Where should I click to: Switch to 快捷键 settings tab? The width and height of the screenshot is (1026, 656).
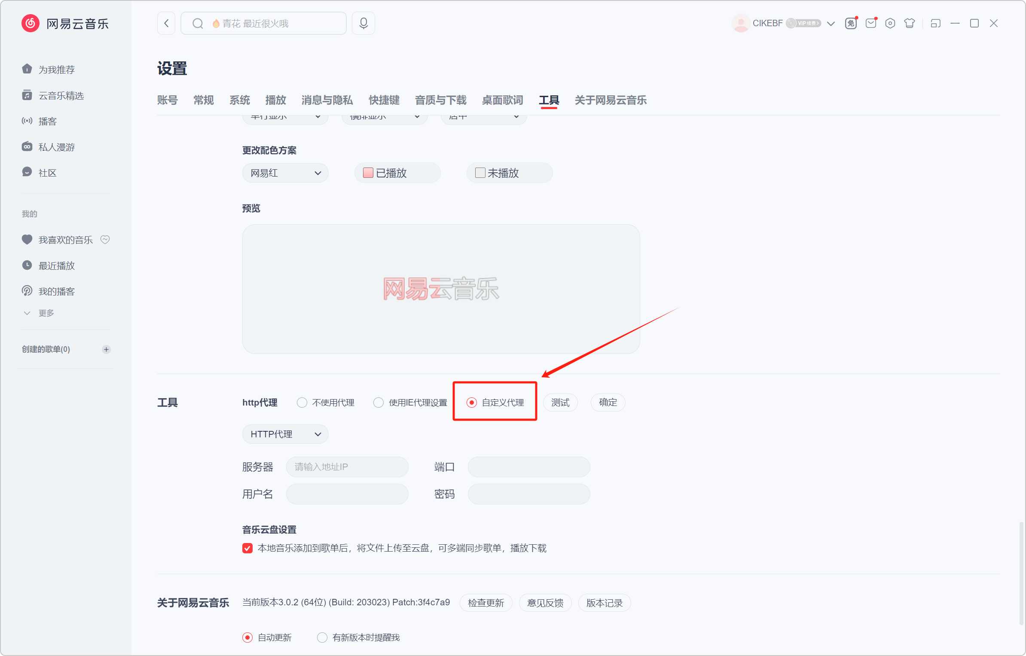tap(384, 100)
